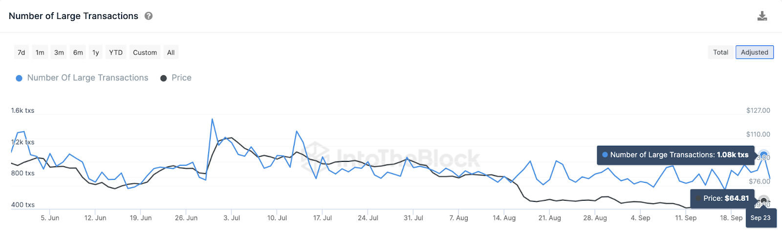Viewport: 782px width, 234px height.
Task: Open the Custom date range picker
Action: click(145, 52)
